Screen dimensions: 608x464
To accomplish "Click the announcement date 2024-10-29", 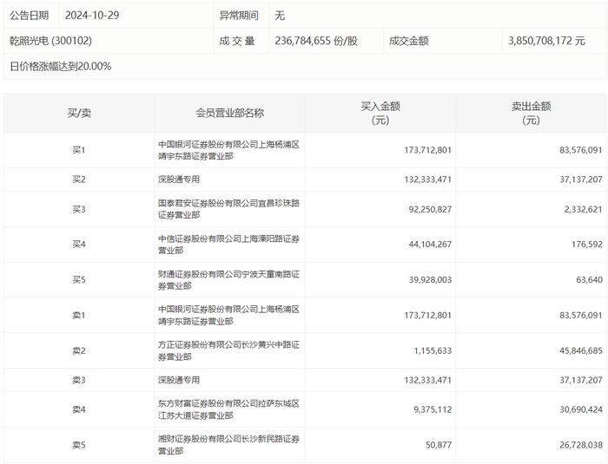I will click(x=92, y=16).
